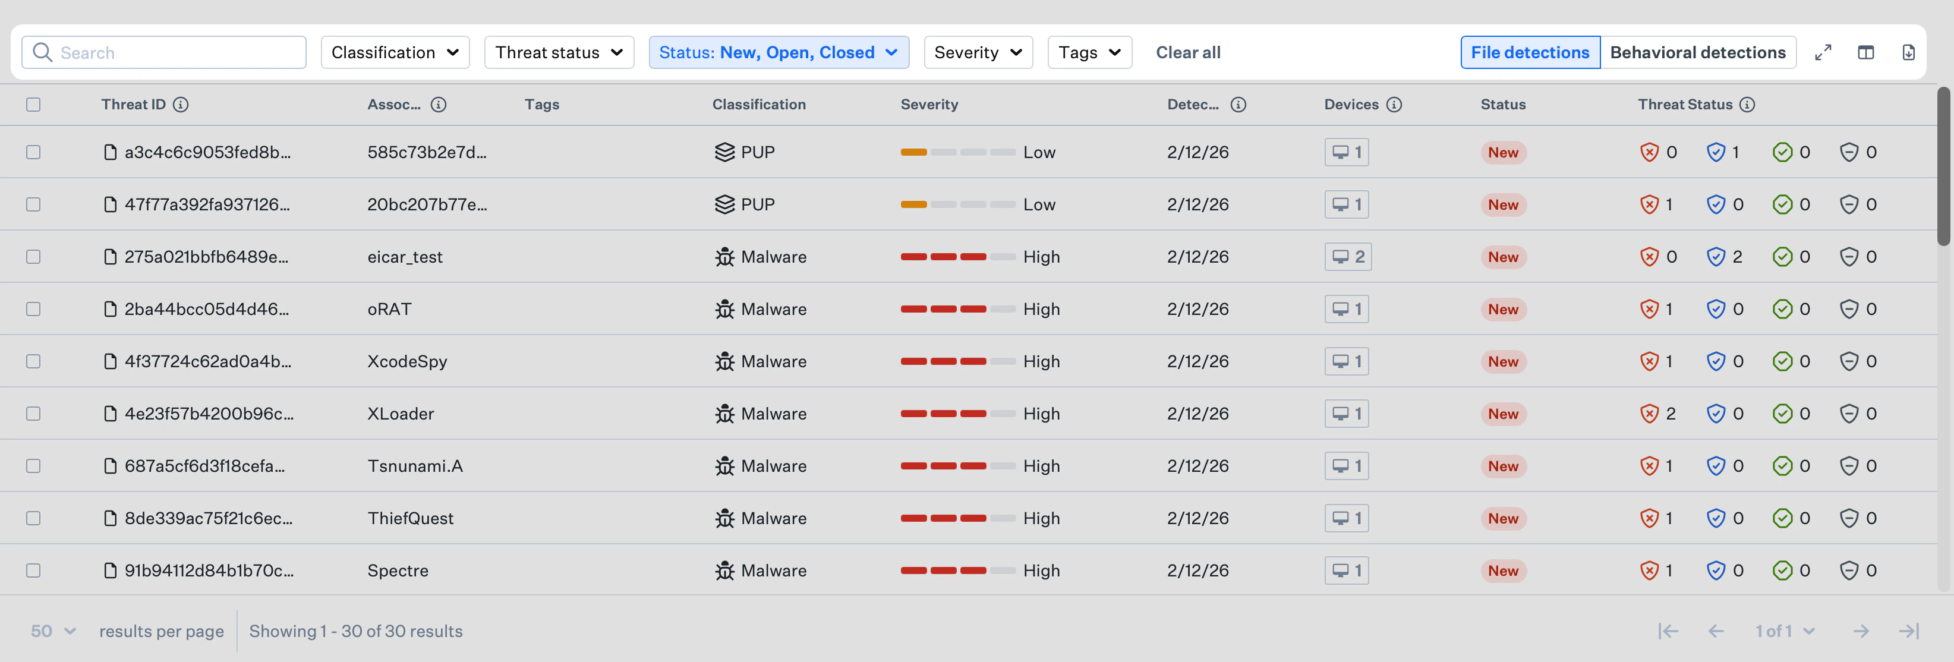Click the export file download icon
This screenshot has width=1954, height=662.
1908,52
